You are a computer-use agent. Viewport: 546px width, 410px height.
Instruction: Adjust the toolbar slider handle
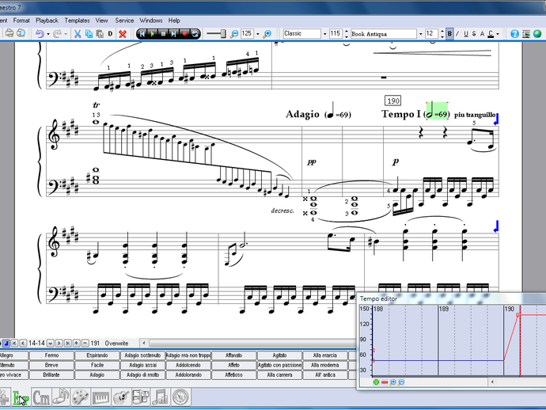[x=223, y=34]
